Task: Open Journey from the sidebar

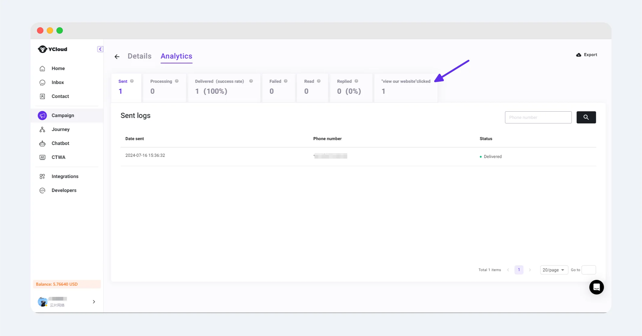Action: coord(60,129)
